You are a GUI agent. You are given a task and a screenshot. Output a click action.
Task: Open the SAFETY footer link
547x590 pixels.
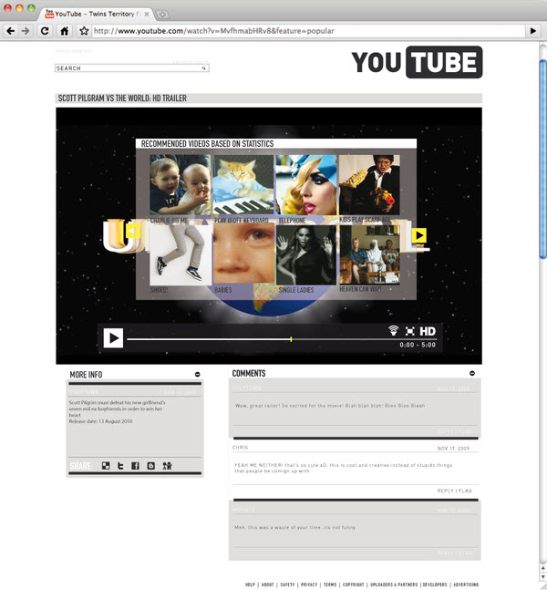pyautogui.click(x=287, y=585)
